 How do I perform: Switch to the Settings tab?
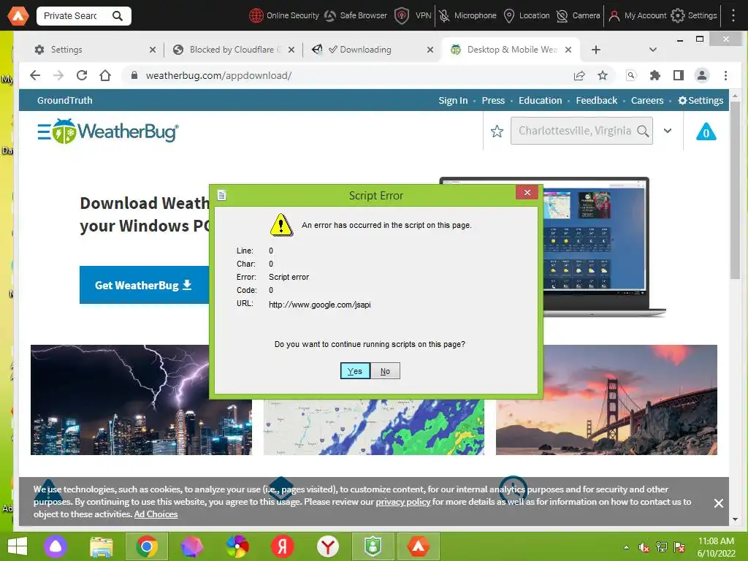click(94, 50)
